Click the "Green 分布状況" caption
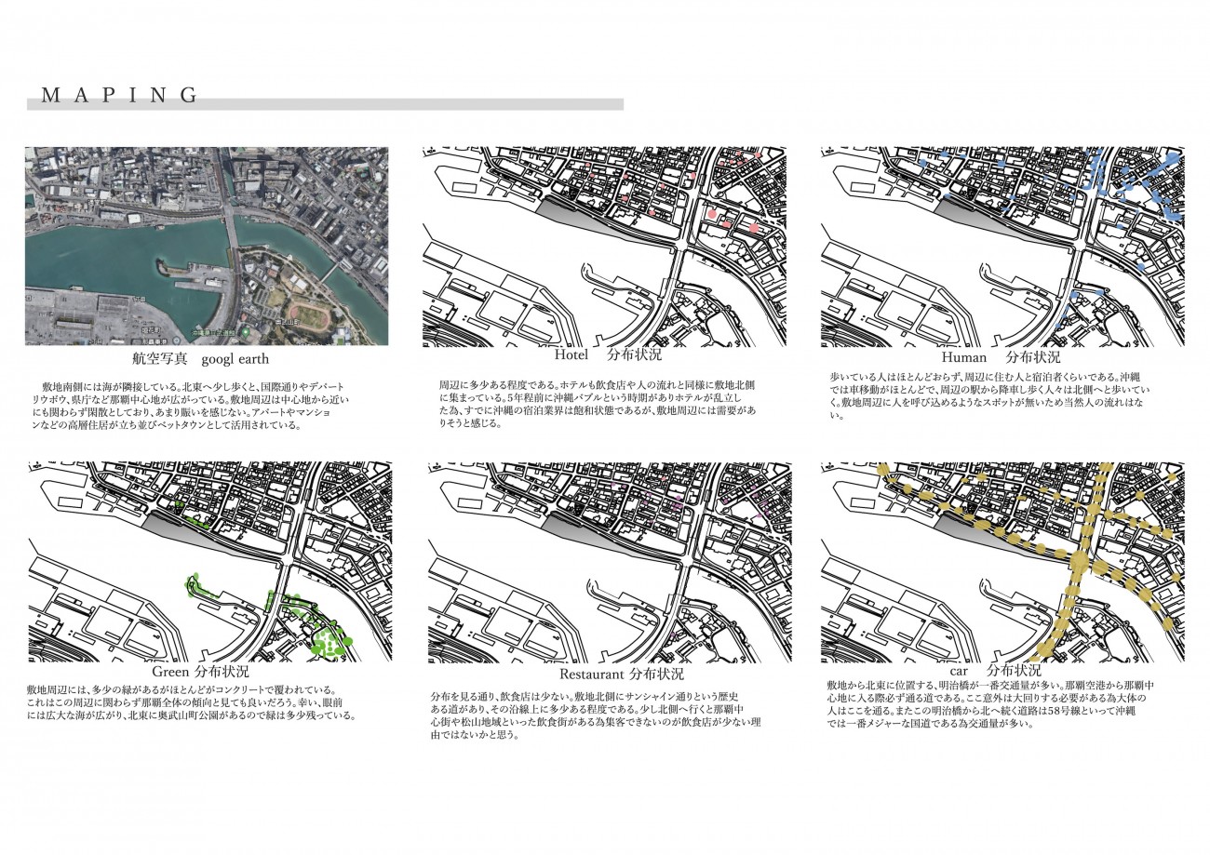The height and width of the screenshot is (855, 1210). 199,671
